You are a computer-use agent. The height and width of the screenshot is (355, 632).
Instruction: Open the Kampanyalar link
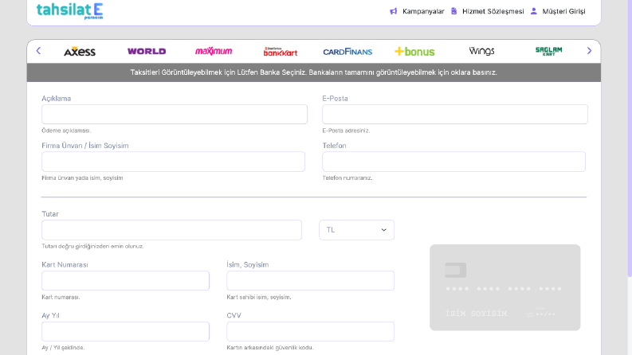[423, 11]
